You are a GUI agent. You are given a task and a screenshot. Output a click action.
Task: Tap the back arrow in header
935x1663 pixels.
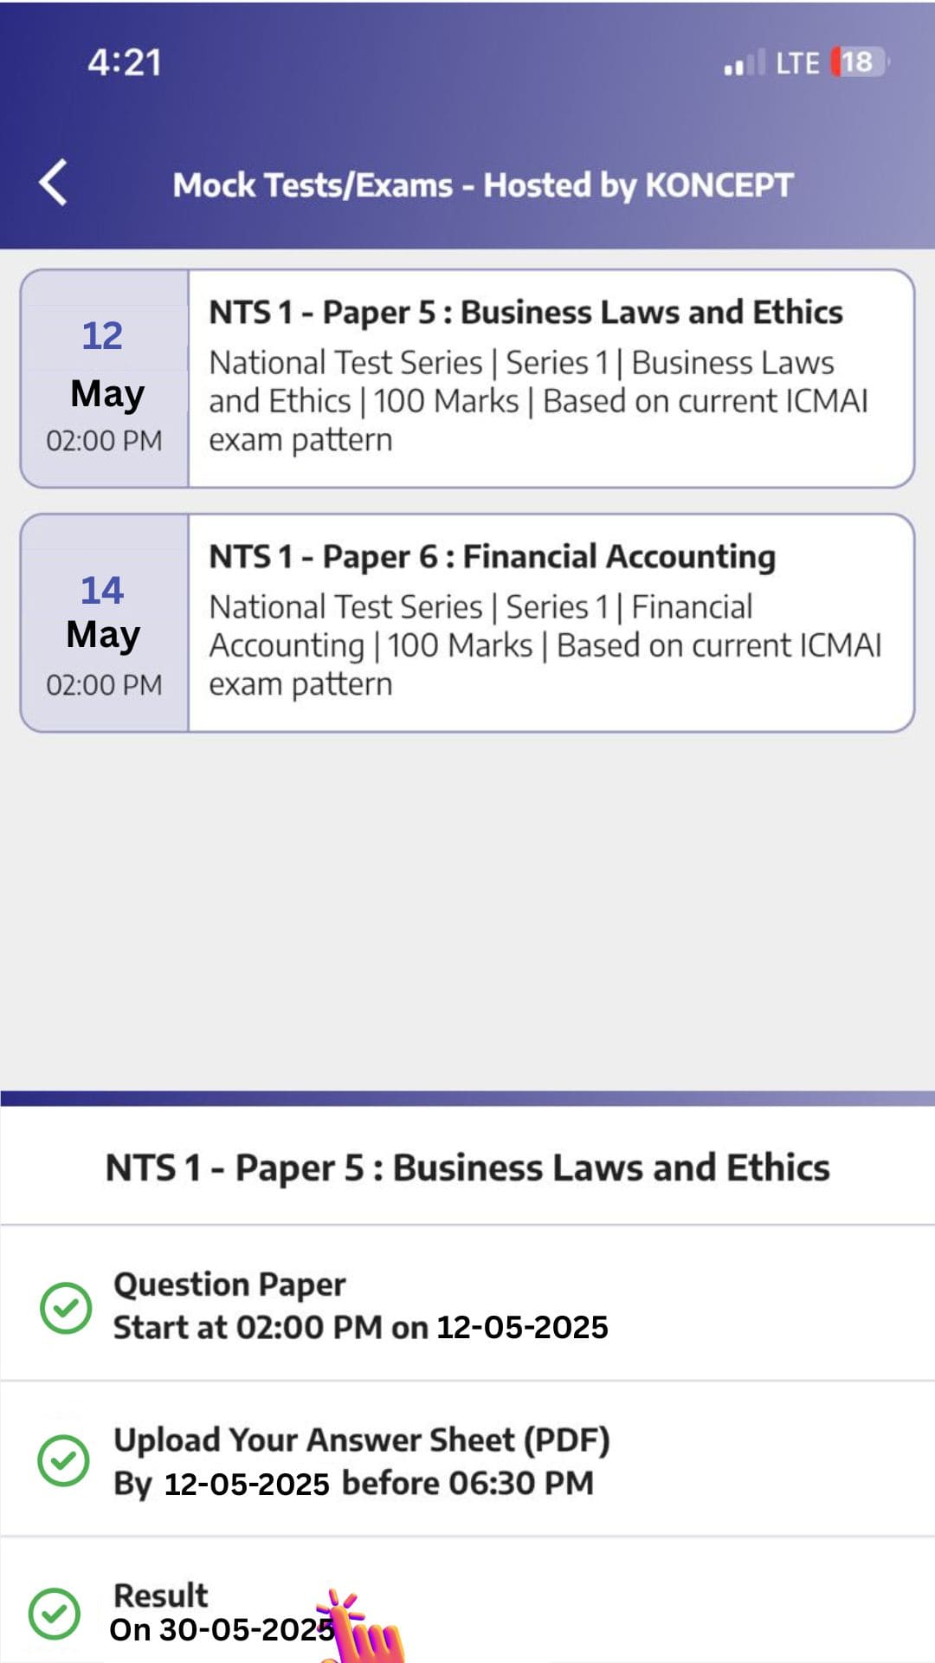tap(54, 183)
